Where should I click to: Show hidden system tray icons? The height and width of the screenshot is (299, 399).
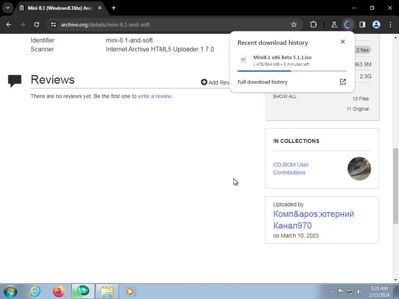click(331, 292)
